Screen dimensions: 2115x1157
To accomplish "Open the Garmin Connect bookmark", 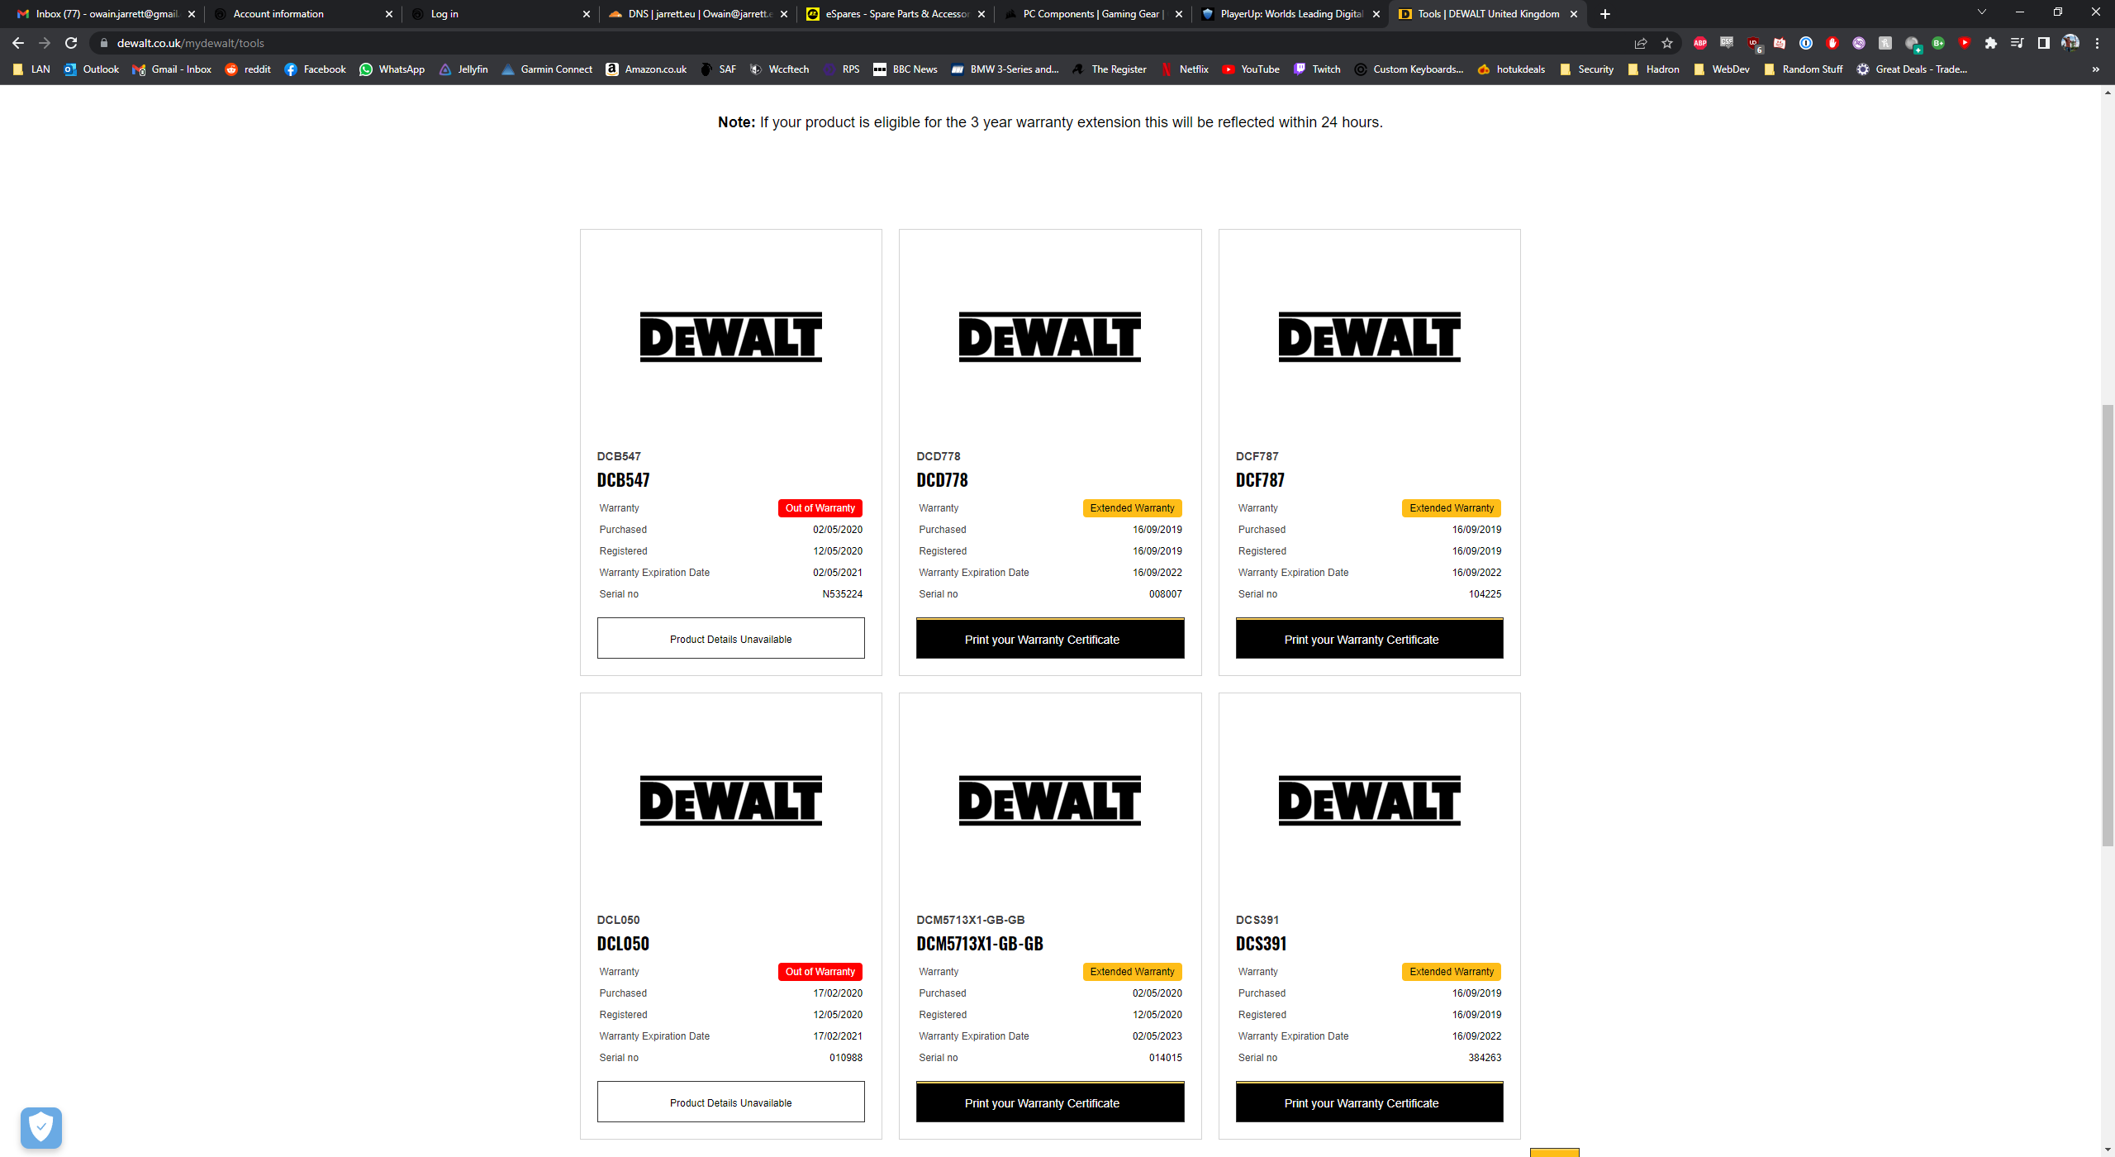I will pyautogui.click(x=547, y=69).
